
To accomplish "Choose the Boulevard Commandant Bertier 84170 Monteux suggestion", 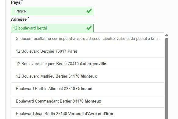I will (x=88, y=101).
